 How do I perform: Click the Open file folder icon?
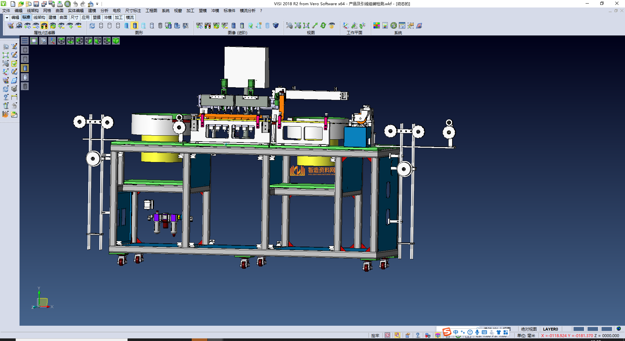point(21,4)
